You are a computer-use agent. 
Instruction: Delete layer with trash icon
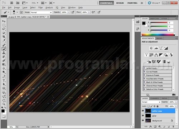173,126
